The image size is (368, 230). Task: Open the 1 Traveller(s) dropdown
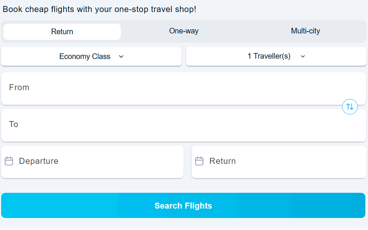275,56
